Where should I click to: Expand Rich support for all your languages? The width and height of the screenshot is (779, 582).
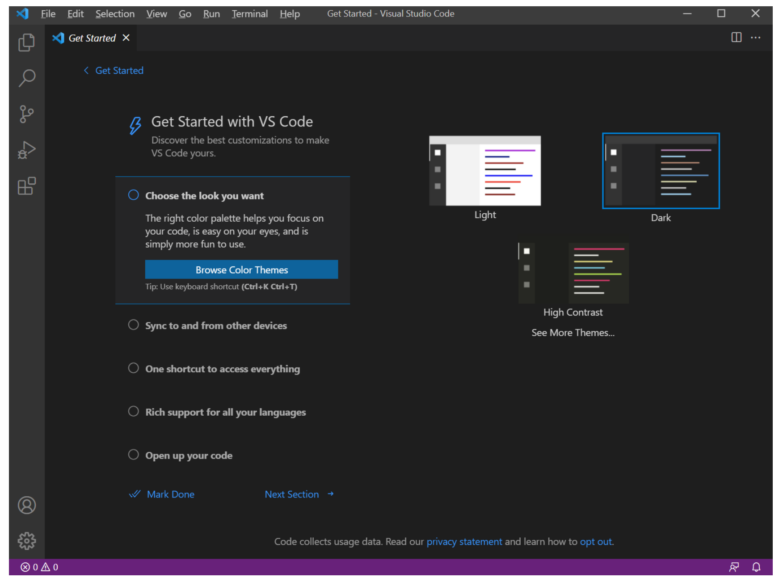[x=226, y=412]
